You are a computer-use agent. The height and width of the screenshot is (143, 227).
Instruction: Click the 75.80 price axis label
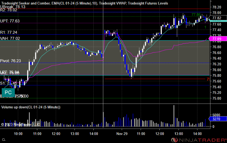pos(217,75)
